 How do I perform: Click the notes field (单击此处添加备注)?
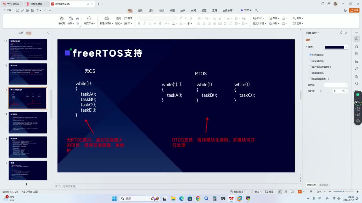coord(65,186)
